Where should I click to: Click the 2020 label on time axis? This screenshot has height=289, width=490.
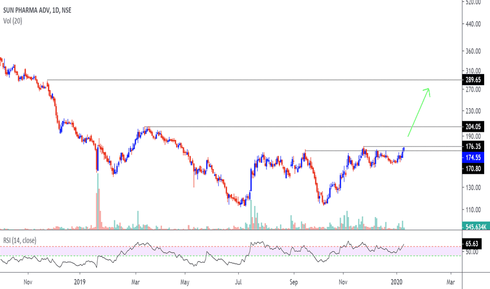coord(396,282)
